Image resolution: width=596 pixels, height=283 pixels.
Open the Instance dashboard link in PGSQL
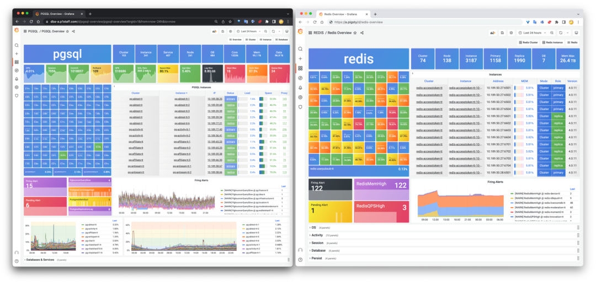tap(266, 40)
